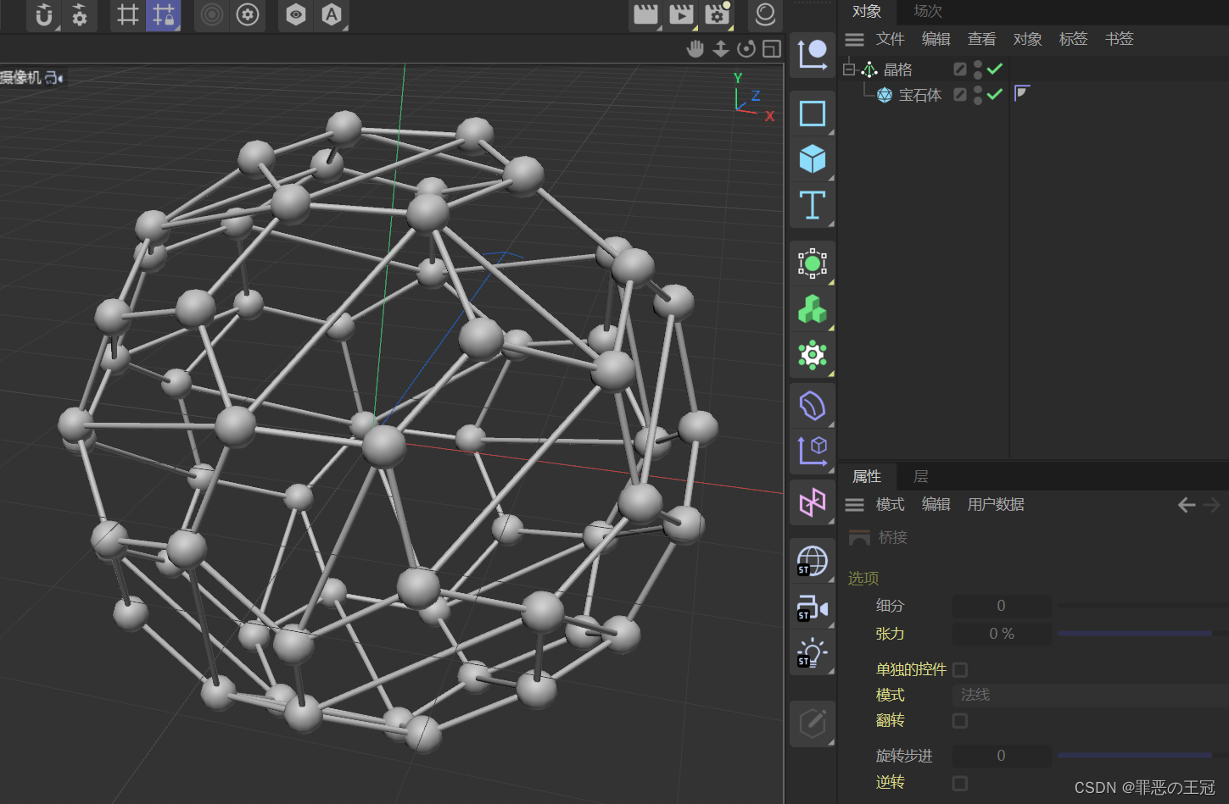
Task: Toggle the 宝石体 layer square icon
Action: pyautogui.click(x=959, y=95)
